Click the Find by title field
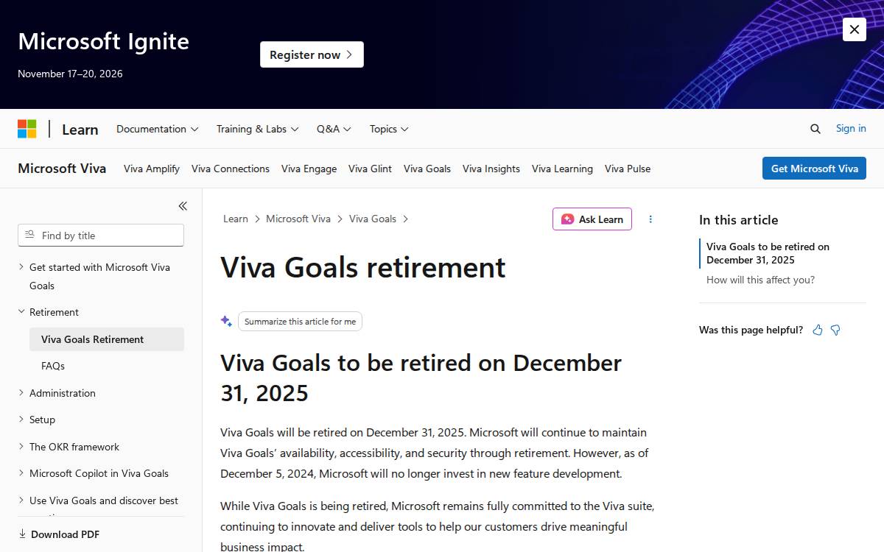This screenshot has width=884, height=552. coord(101,236)
